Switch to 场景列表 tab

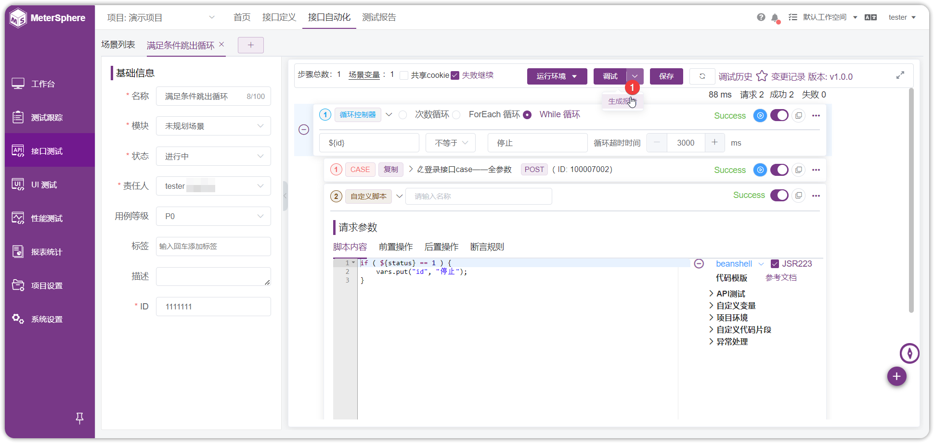pos(118,45)
